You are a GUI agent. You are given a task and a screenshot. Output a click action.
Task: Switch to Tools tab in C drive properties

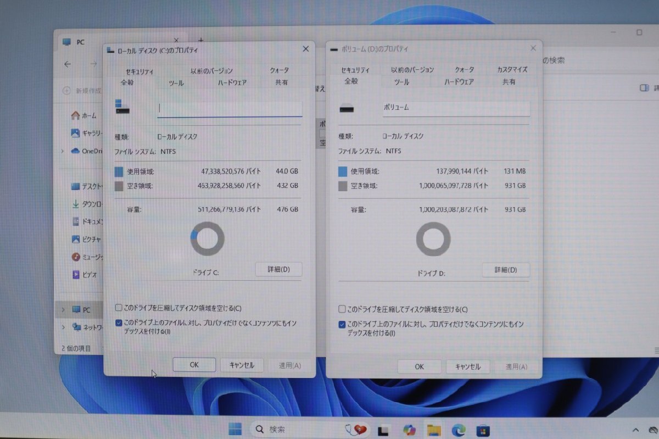[176, 83]
